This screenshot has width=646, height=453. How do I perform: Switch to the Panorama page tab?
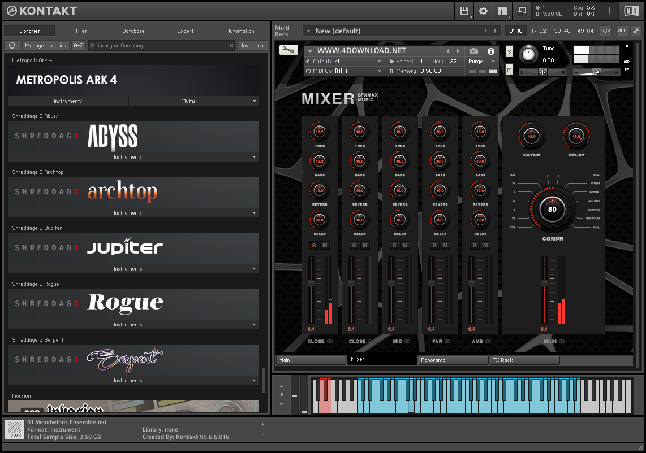click(453, 360)
